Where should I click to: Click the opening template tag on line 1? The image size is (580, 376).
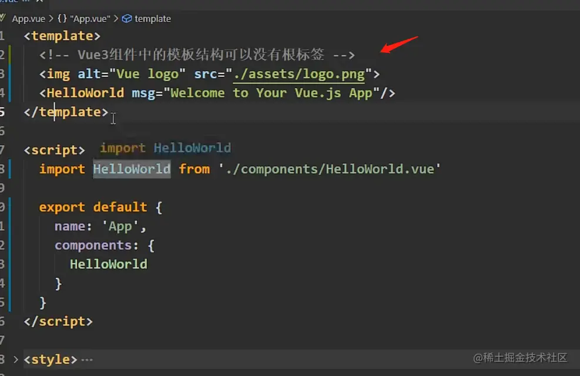(62, 36)
